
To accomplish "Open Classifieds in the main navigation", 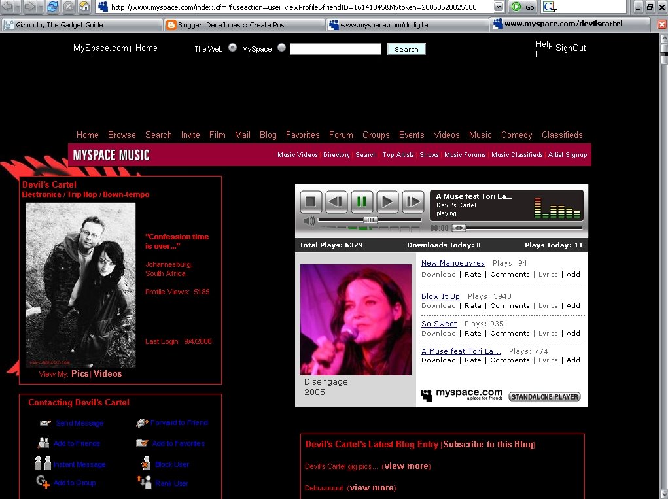I will point(562,135).
